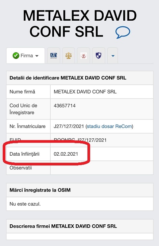Click the founding date 02.02.2021
Screen dimensions: 159x246
(66, 154)
